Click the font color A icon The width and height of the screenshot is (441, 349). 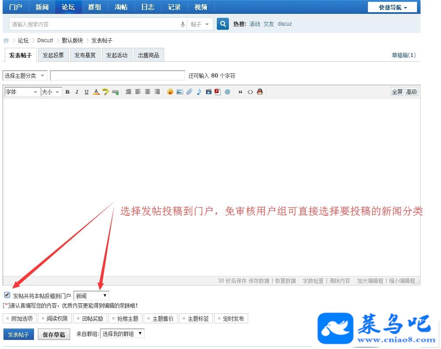tap(96, 92)
